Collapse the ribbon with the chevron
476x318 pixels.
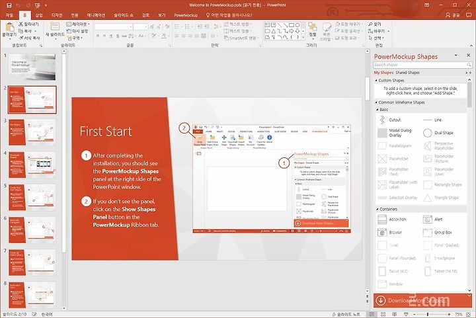(x=471, y=46)
